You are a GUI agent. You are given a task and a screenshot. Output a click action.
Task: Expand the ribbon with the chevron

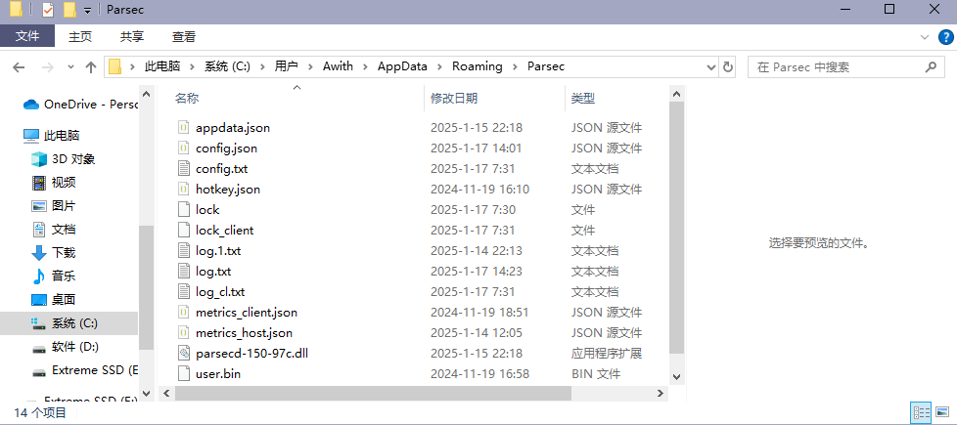click(924, 37)
